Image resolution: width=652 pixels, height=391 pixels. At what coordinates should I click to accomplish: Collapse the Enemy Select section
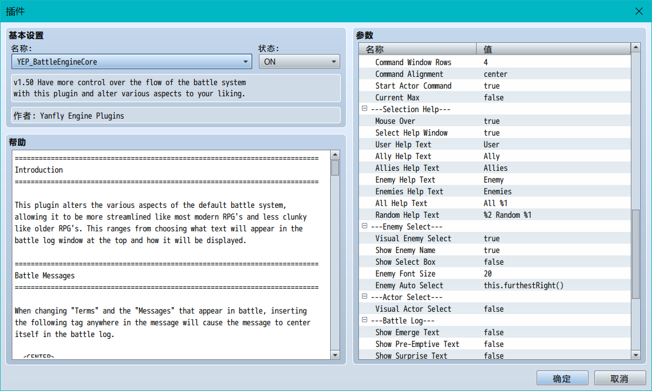point(365,226)
